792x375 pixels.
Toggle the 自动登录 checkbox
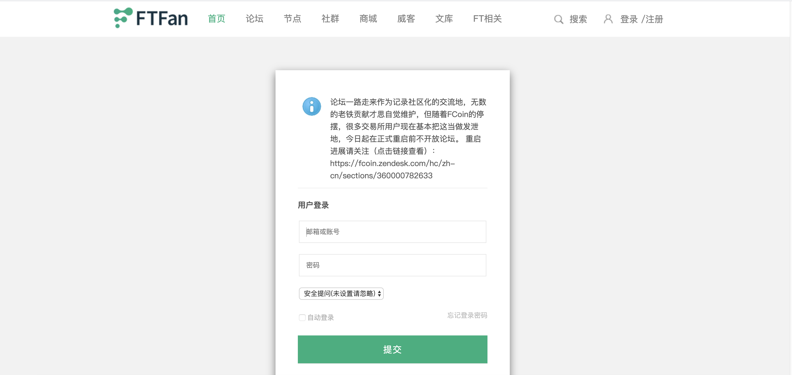click(302, 317)
